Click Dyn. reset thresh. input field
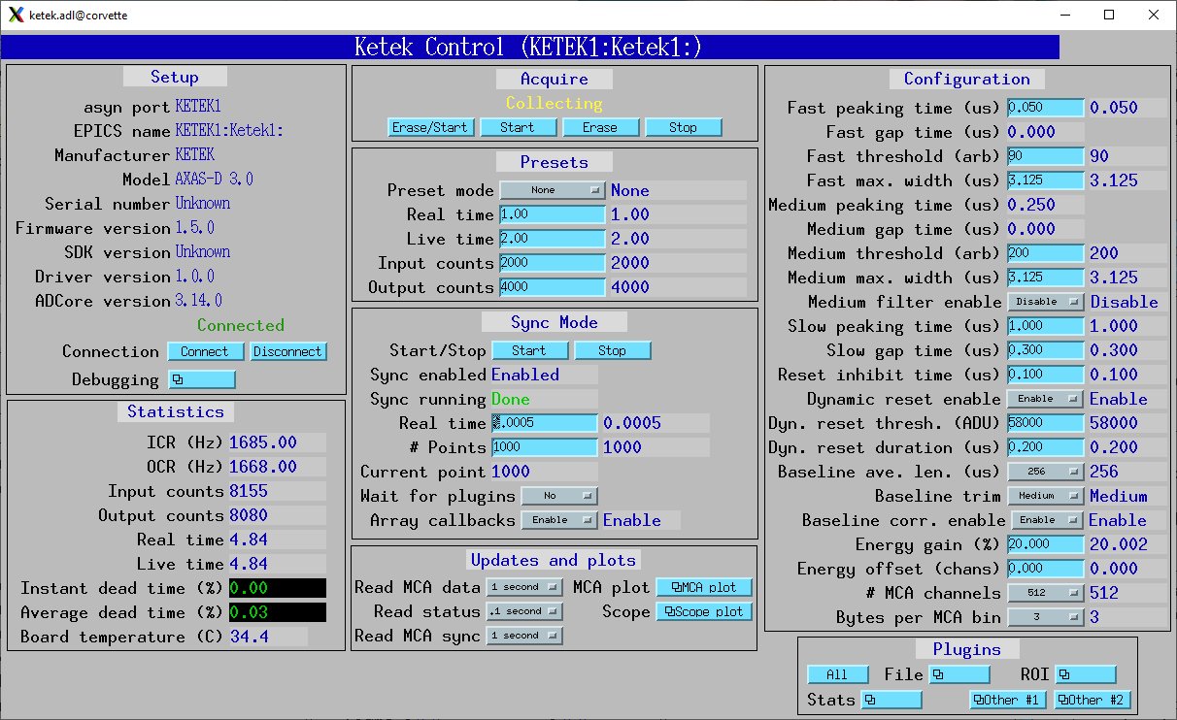 tap(1045, 423)
